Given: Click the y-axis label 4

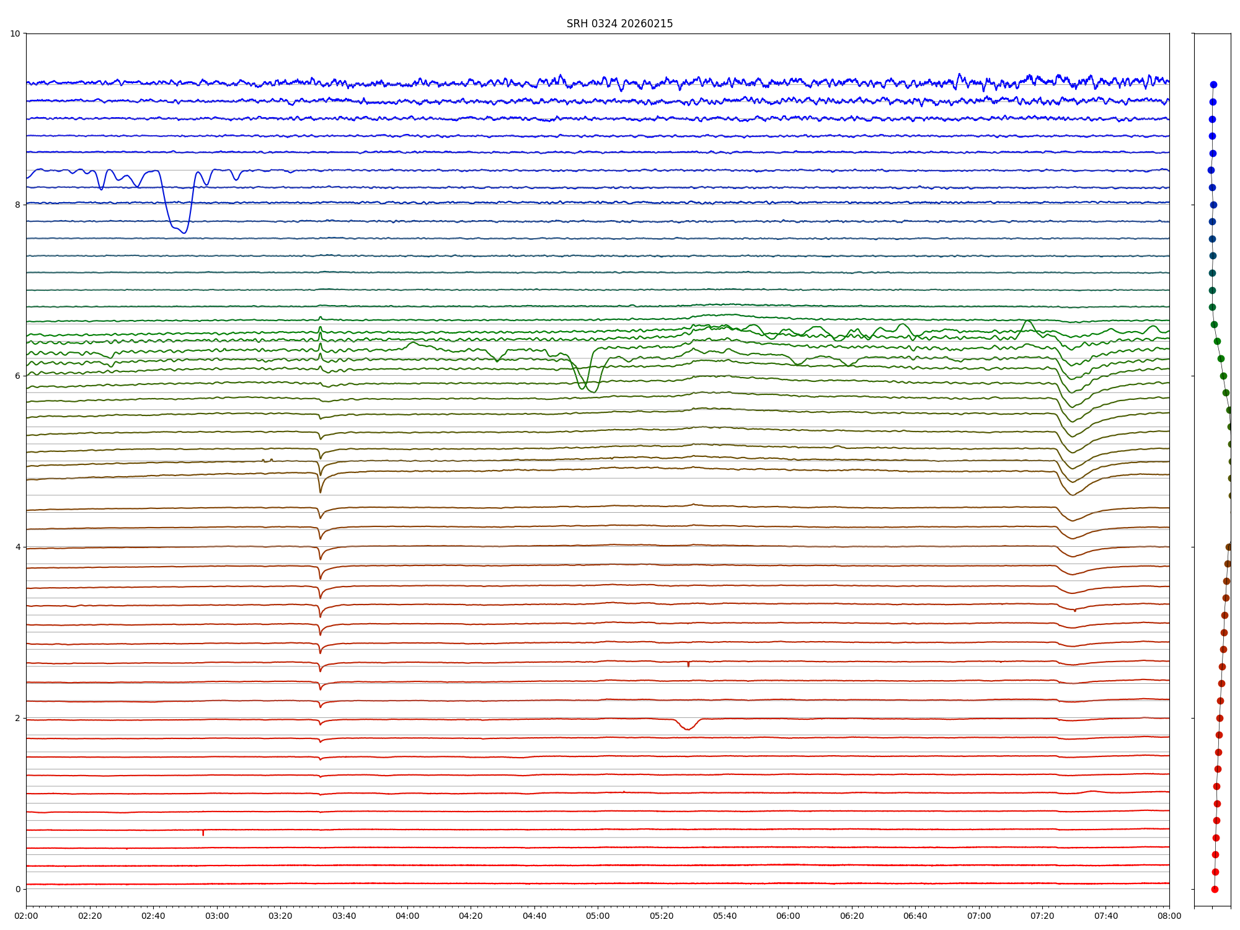Looking at the screenshot, I should 17,547.
